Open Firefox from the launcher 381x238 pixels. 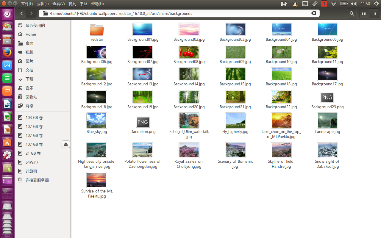[x=7, y=52]
